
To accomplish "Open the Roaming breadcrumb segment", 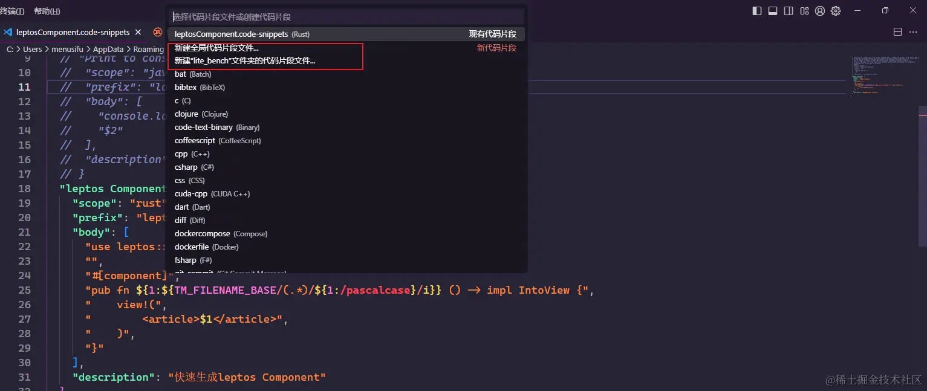I will tap(148, 50).
